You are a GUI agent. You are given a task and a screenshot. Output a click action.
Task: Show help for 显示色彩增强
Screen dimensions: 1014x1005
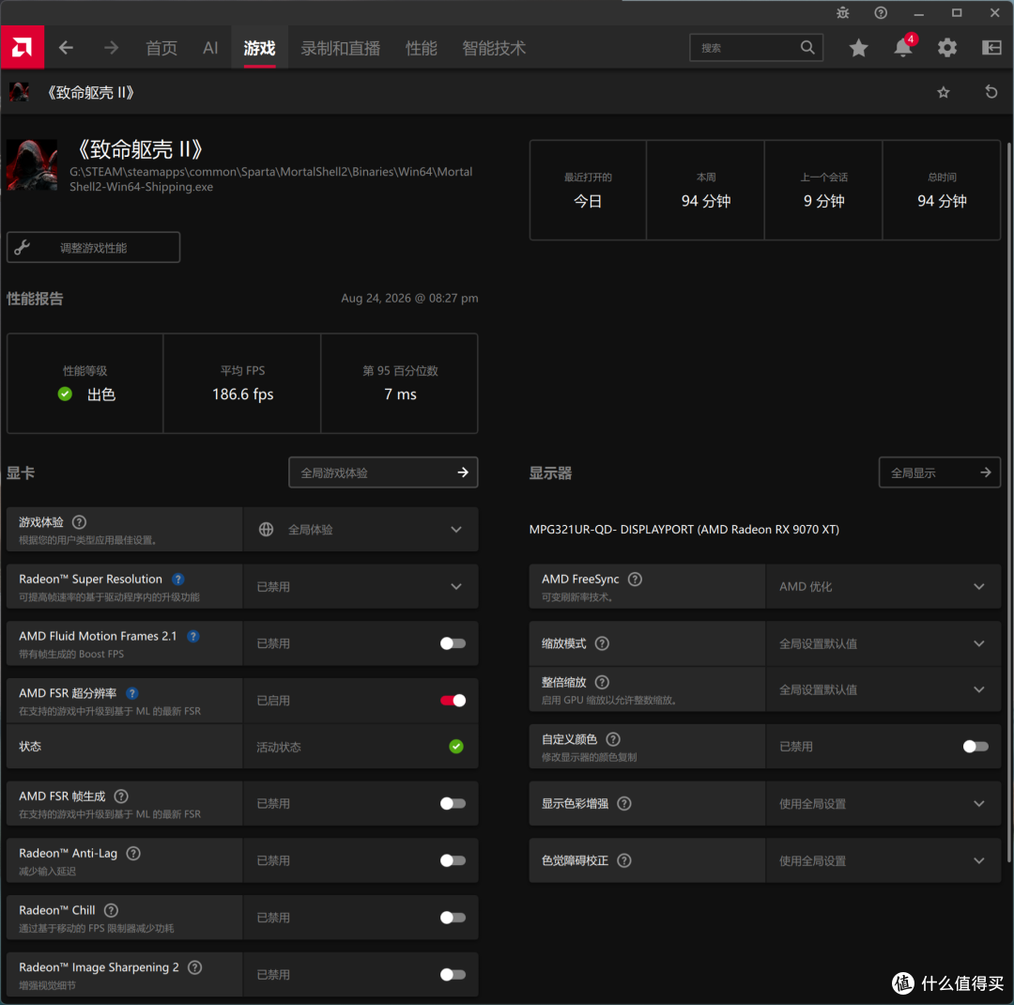[x=624, y=803]
